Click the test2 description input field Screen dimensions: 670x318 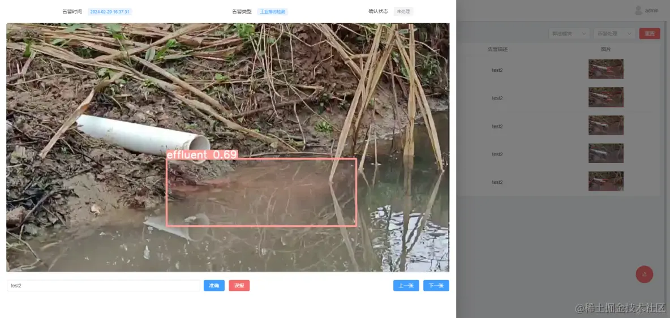point(104,286)
